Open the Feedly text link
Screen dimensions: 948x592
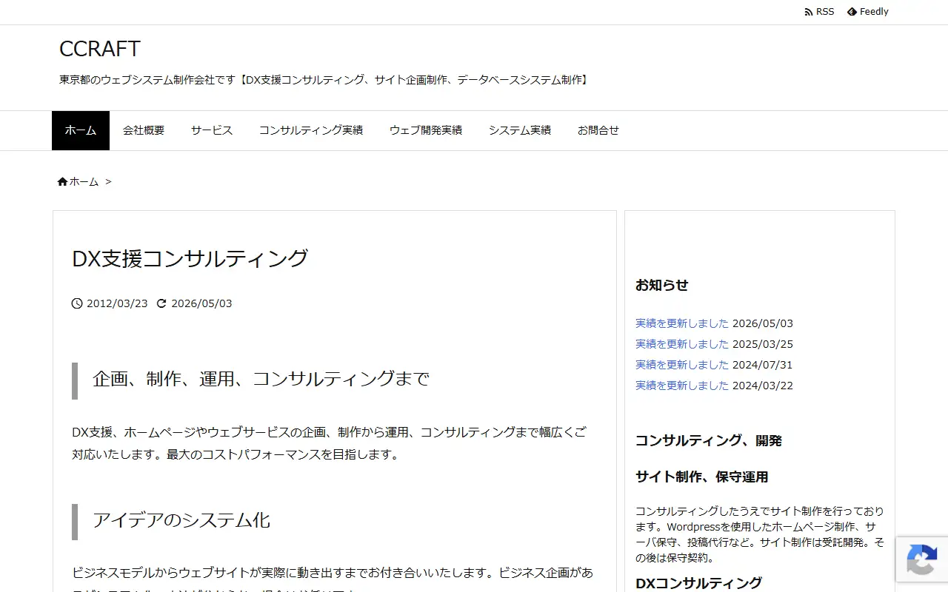874,12
